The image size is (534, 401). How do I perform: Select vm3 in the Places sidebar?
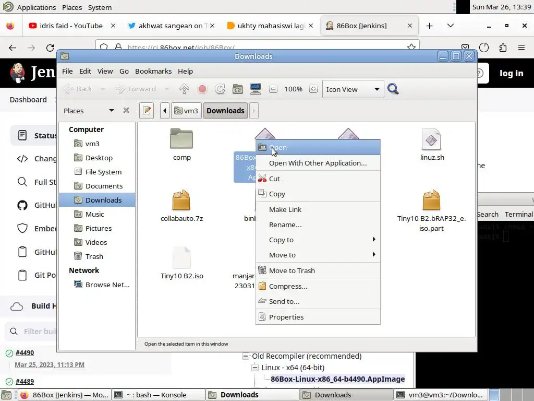click(x=97, y=144)
